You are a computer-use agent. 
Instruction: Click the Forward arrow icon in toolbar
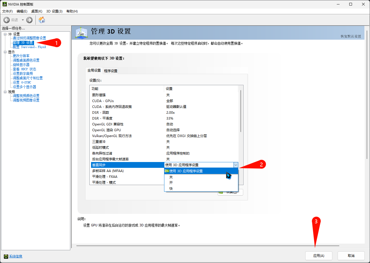pyautogui.click(x=29, y=20)
